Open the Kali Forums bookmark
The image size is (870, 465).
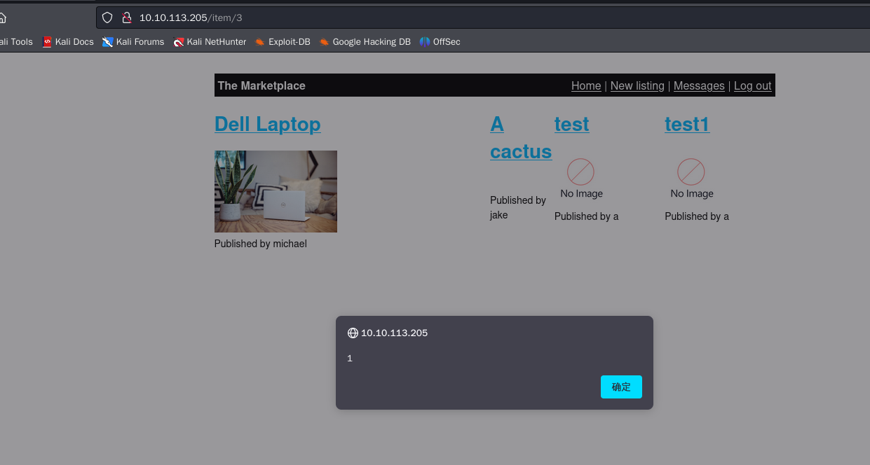click(133, 42)
